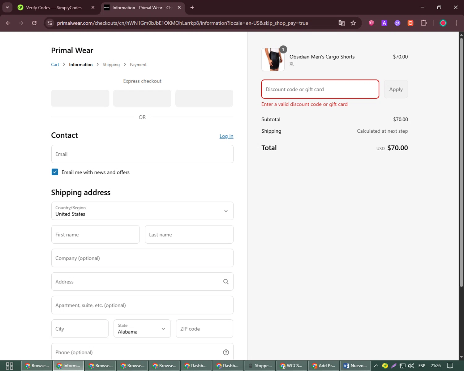Click the phone field help question icon
This screenshot has height=371, width=464.
click(x=226, y=352)
